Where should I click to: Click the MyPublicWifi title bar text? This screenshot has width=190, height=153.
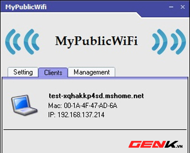(26, 7)
